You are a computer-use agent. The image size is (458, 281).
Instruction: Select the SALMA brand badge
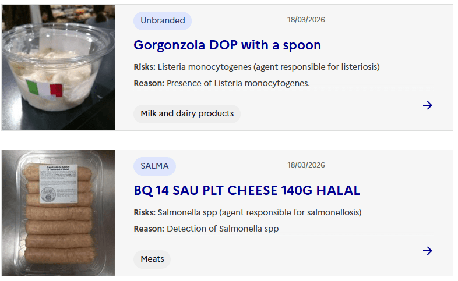154,166
